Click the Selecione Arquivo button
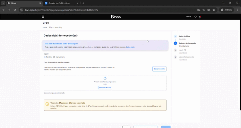The height and width of the screenshot is (128, 241). (x=105, y=88)
